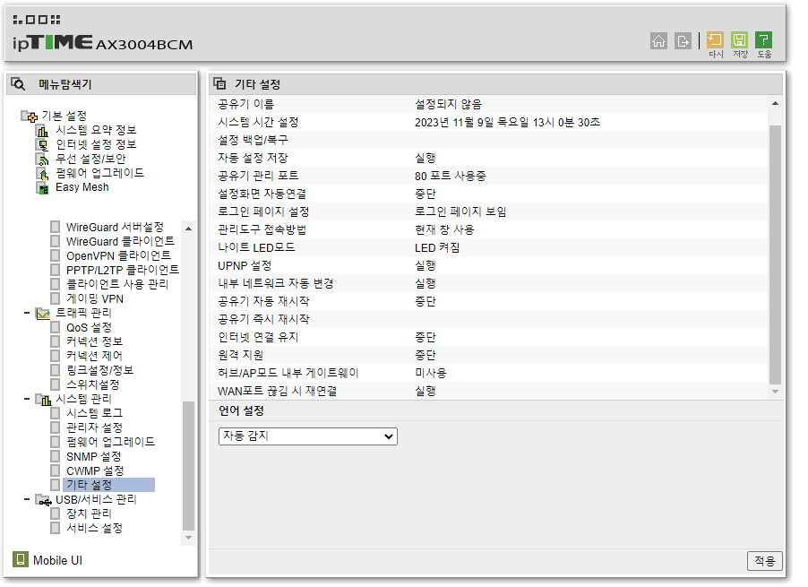
Task: Collapse the 트래픽 관리 tree branch
Action: pyautogui.click(x=27, y=313)
